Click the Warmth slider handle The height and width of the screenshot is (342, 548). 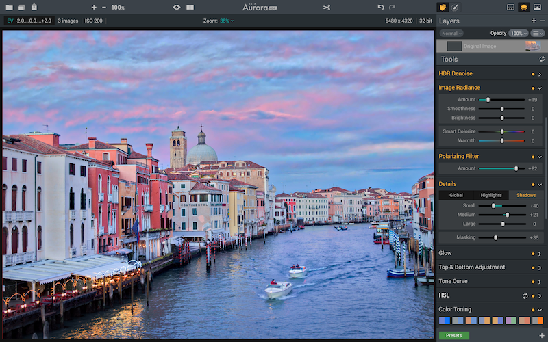coord(502,141)
